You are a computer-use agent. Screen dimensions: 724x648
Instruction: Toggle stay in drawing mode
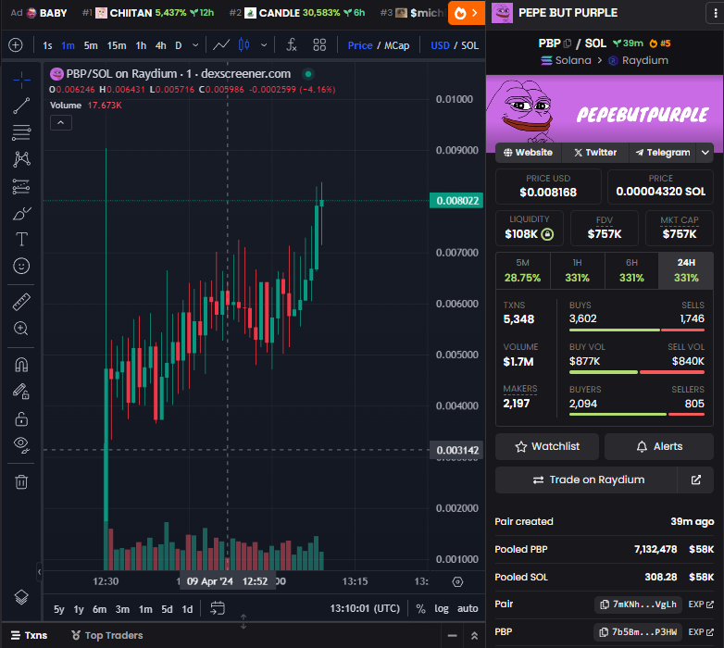click(21, 392)
